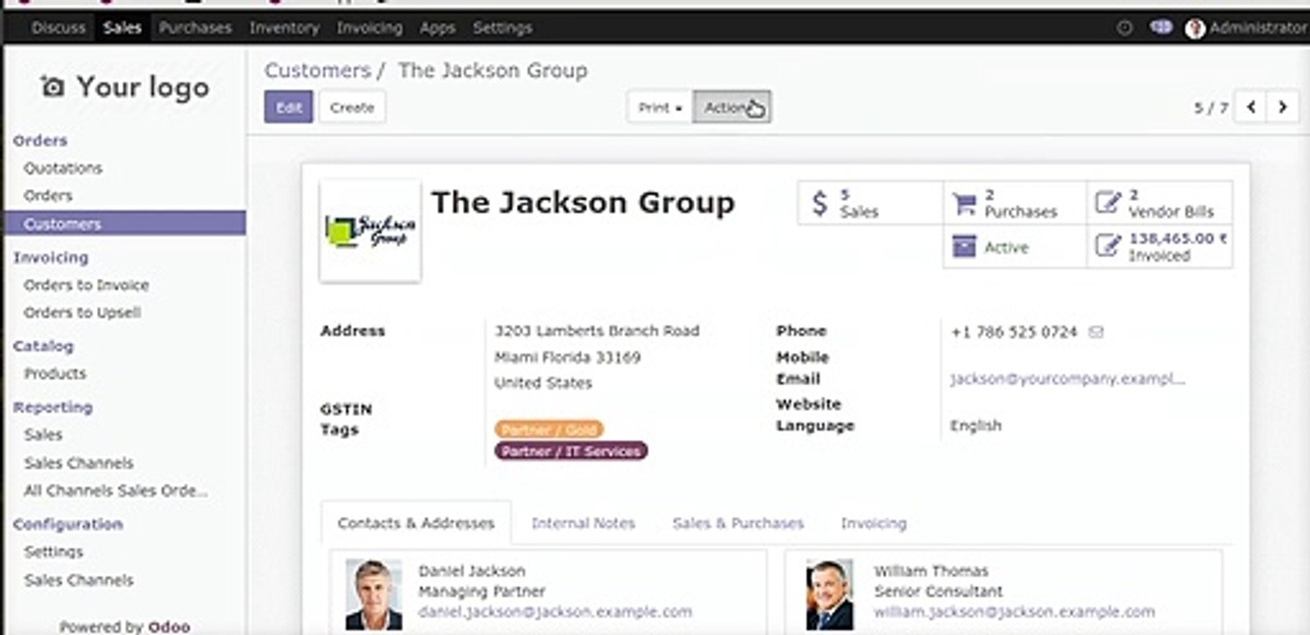Image resolution: width=1310 pixels, height=635 pixels.
Task: Click the SMS envelope icon beside phone number
Action: (x=1097, y=332)
